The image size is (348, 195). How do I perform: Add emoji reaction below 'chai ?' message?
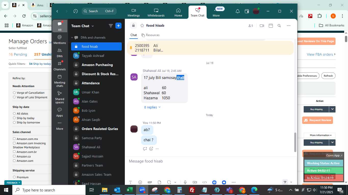[x=151, y=149]
